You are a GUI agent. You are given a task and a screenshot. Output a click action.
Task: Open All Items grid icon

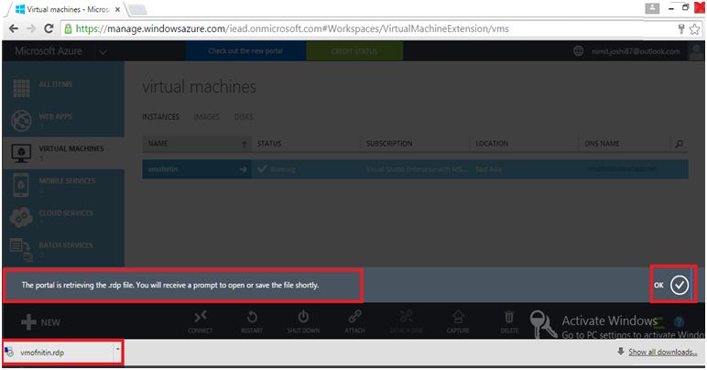21,88
